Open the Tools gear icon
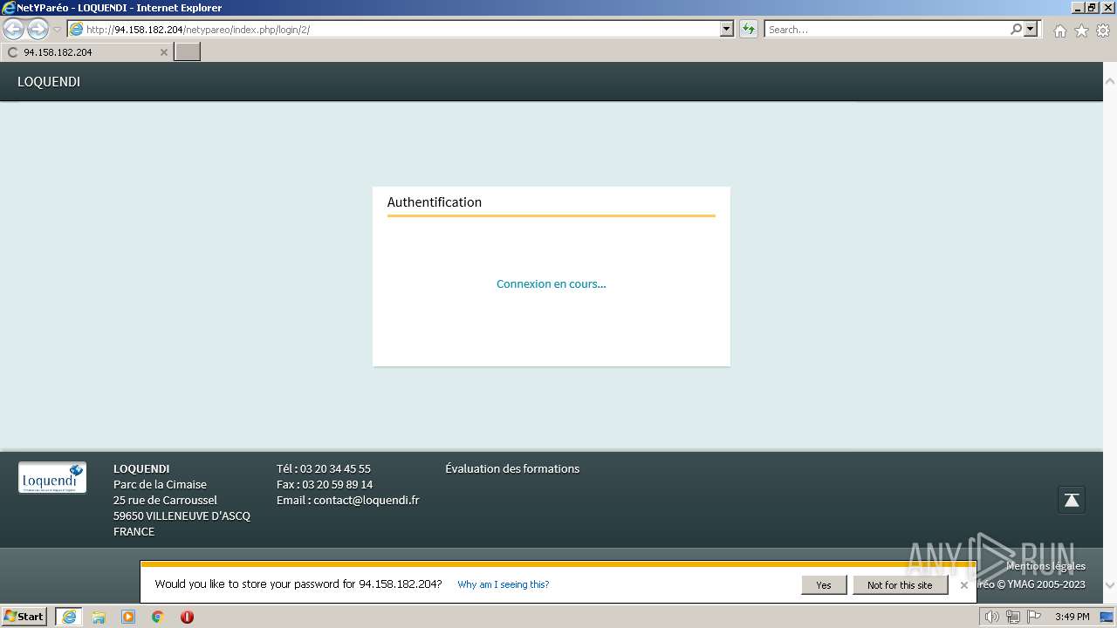 (x=1103, y=31)
